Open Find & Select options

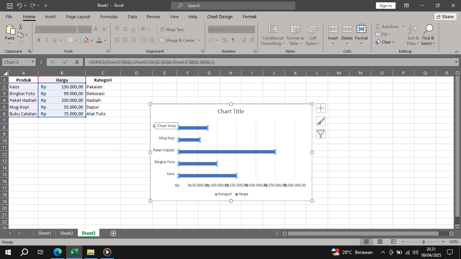click(428, 35)
